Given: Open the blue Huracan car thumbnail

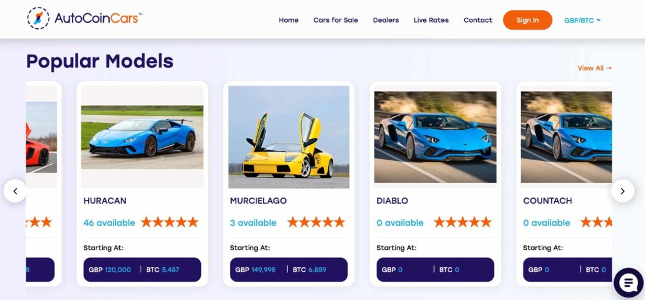Looking at the screenshot, I should pyautogui.click(x=142, y=137).
